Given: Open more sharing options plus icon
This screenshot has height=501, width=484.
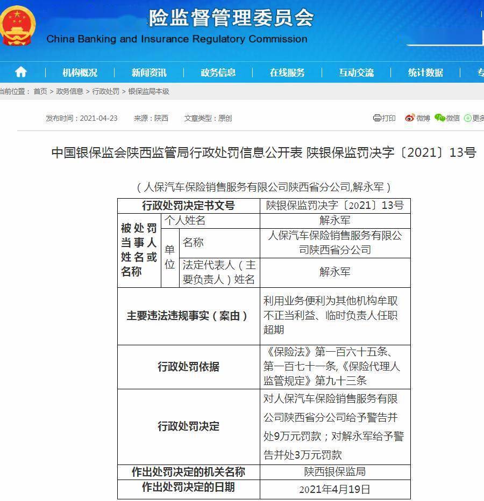Looking at the screenshot, I should pyautogui.click(x=468, y=118).
